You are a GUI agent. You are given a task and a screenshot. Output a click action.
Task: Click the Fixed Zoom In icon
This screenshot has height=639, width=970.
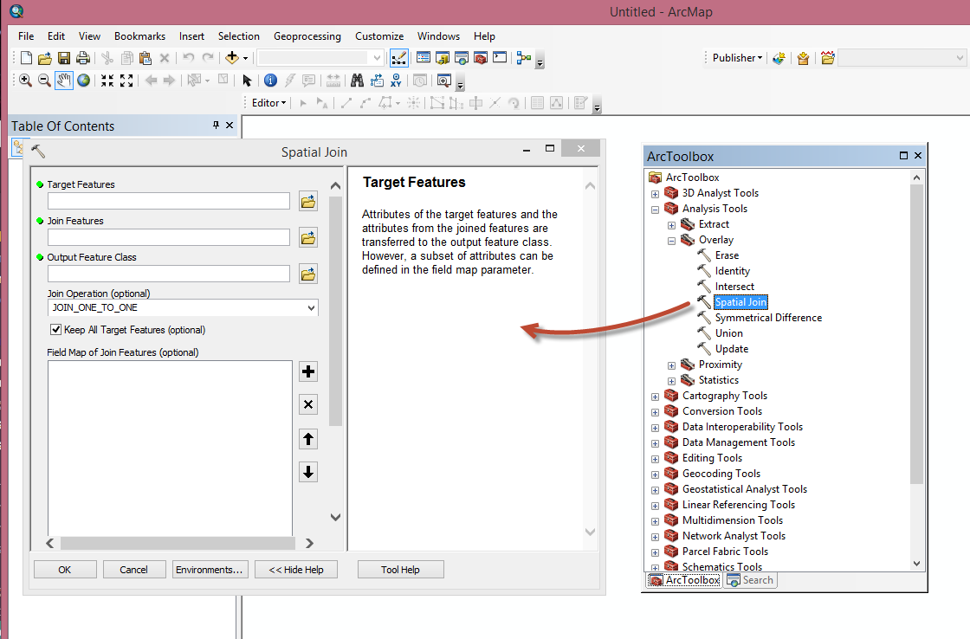(x=107, y=81)
